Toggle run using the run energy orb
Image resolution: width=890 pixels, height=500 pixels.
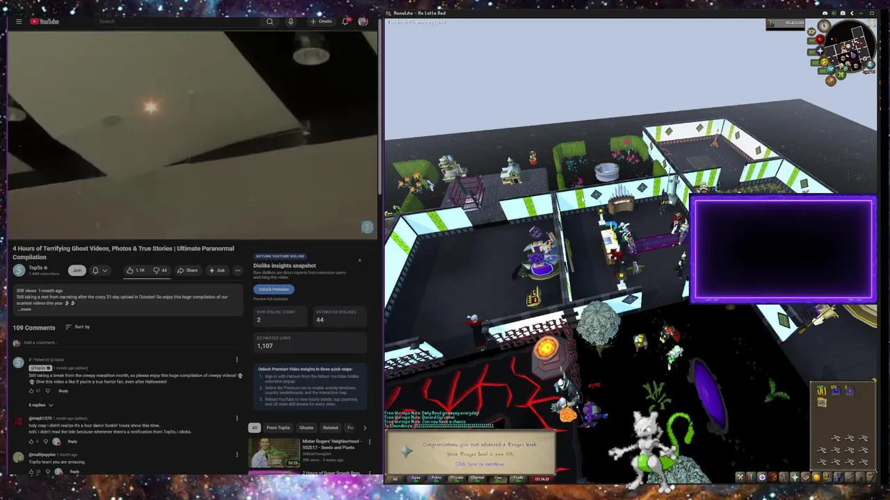(824, 62)
